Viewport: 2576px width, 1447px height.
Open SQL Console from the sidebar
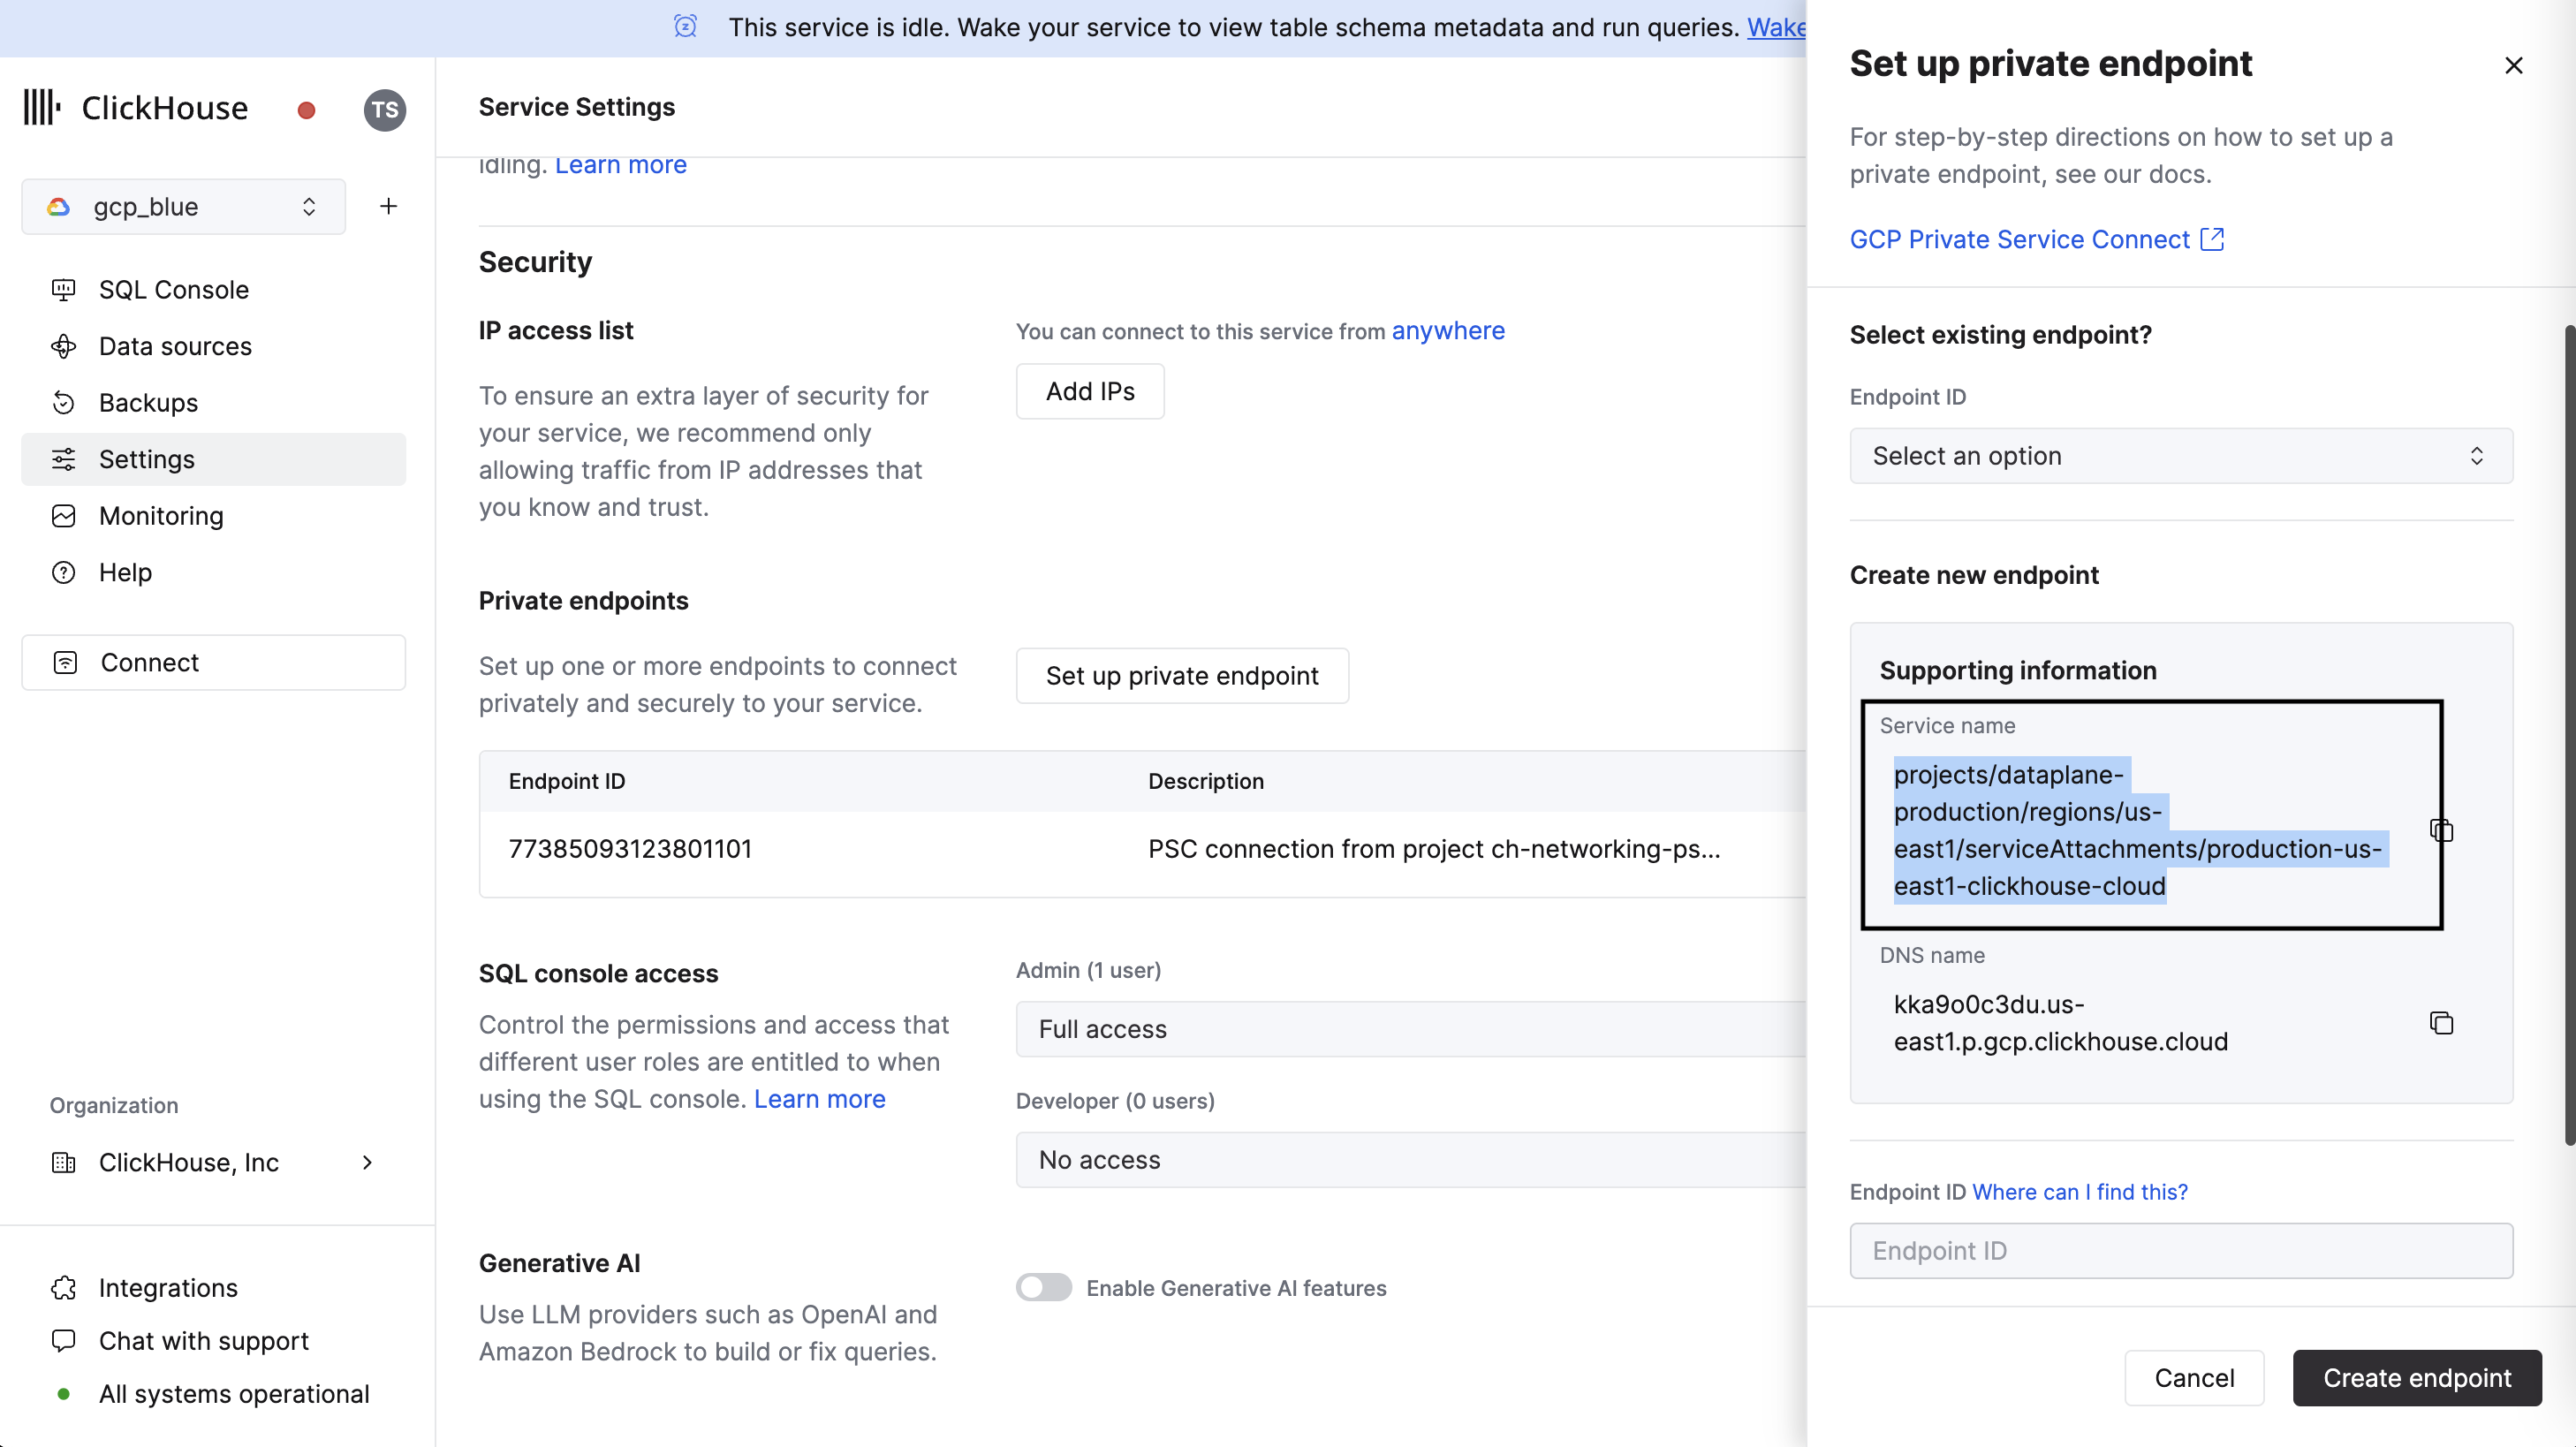(213, 290)
